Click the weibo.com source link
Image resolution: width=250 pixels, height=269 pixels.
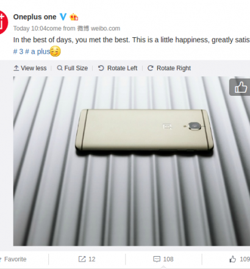tap(105, 29)
